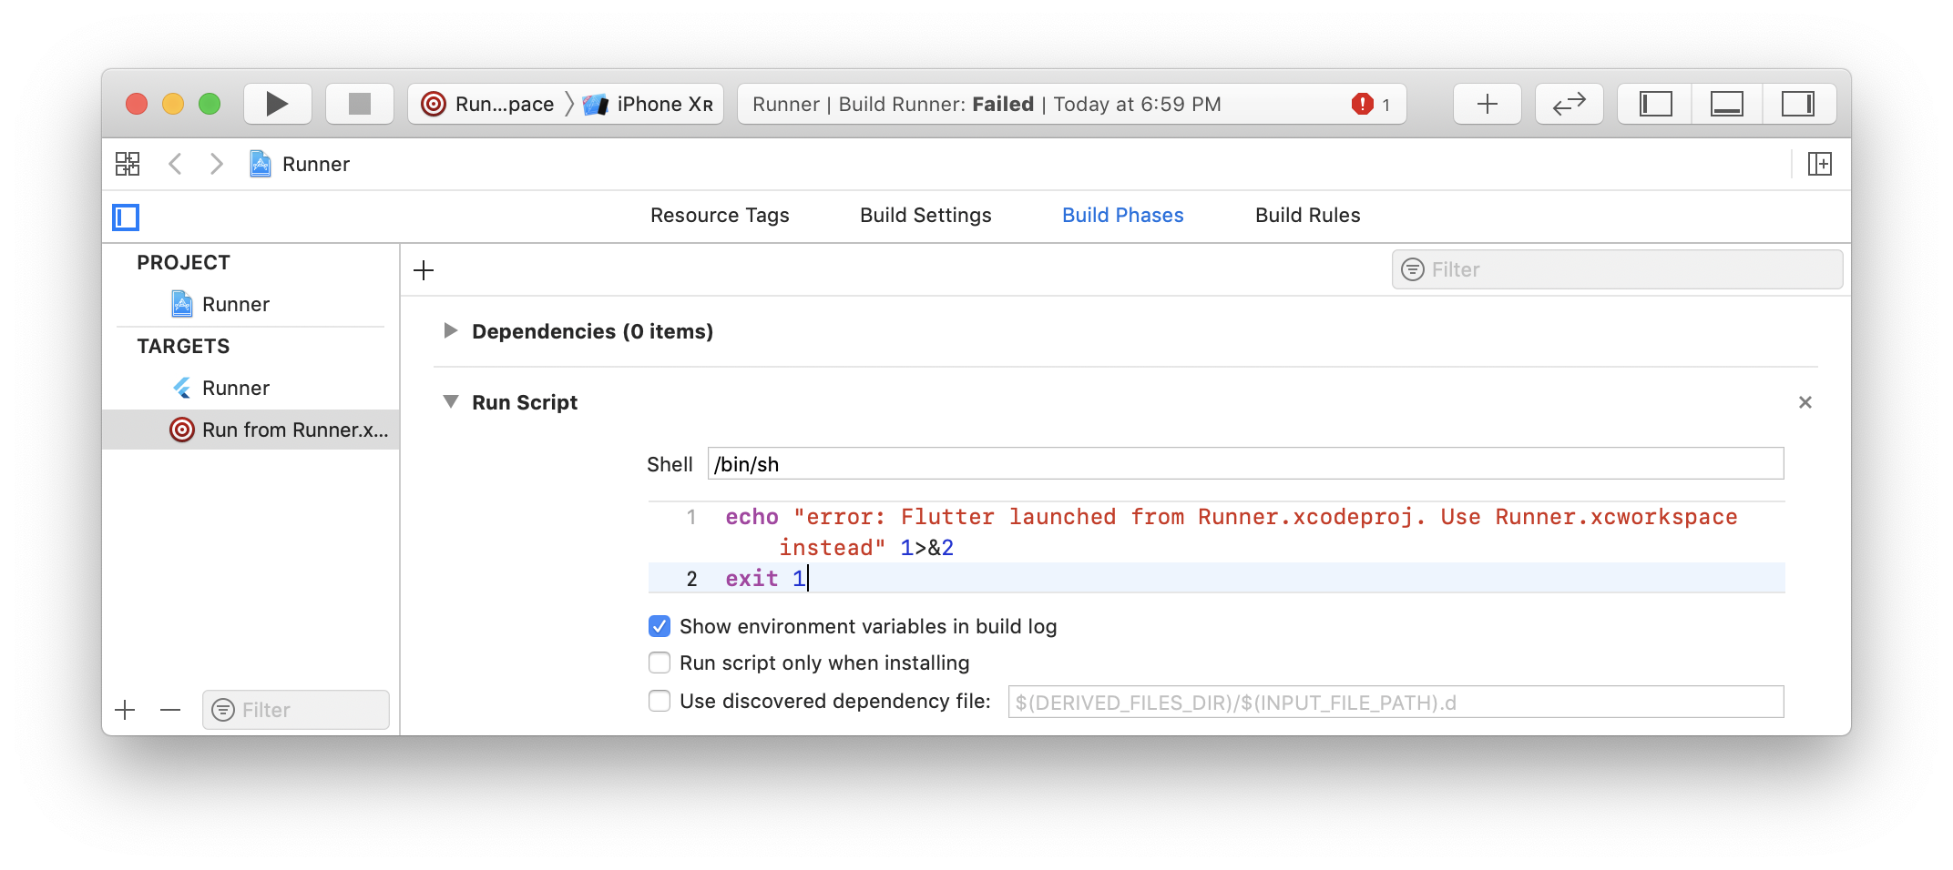The height and width of the screenshot is (870, 1953).
Task: Switch to the Build Settings tab
Action: [x=925, y=215]
